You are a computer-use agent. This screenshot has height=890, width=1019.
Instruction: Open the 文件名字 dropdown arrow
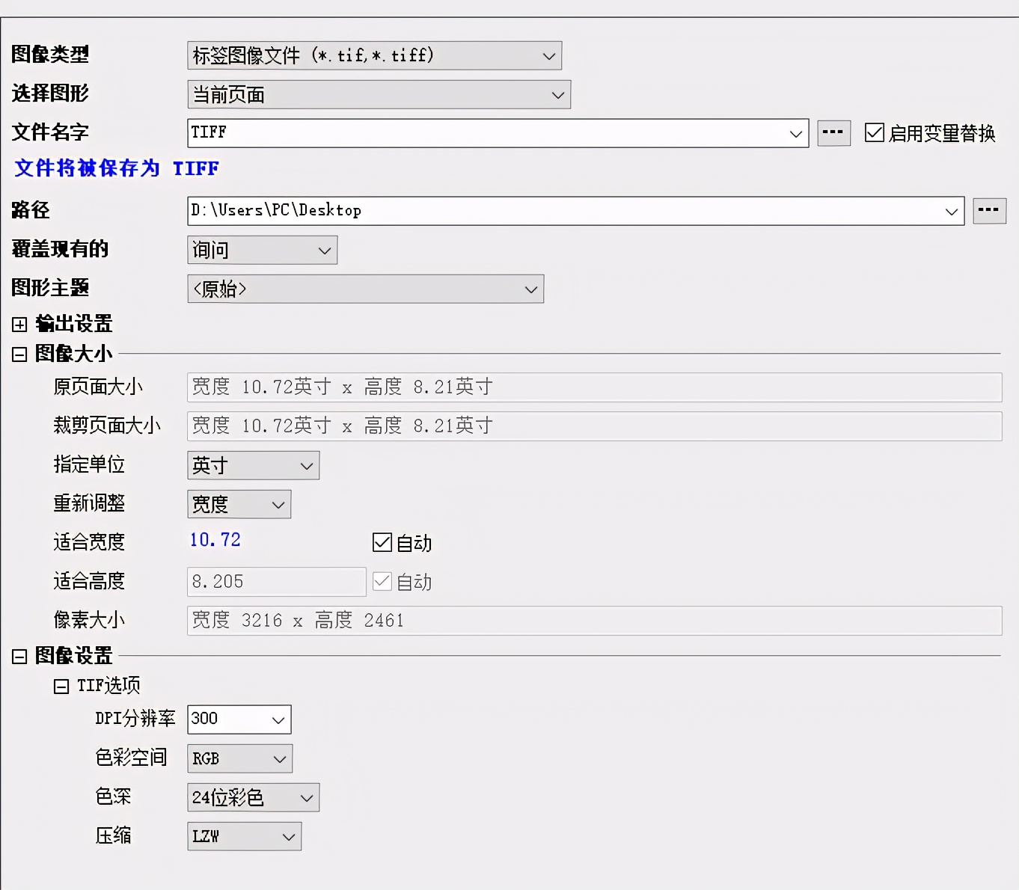pyautogui.click(x=795, y=134)
